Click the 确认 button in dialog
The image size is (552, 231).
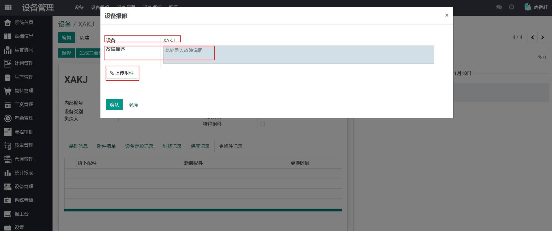tap(114, 105)
